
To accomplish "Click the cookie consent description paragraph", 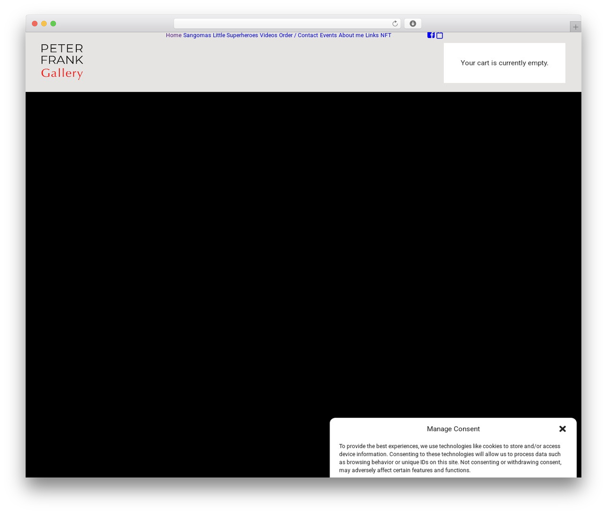I will (450, 458).
